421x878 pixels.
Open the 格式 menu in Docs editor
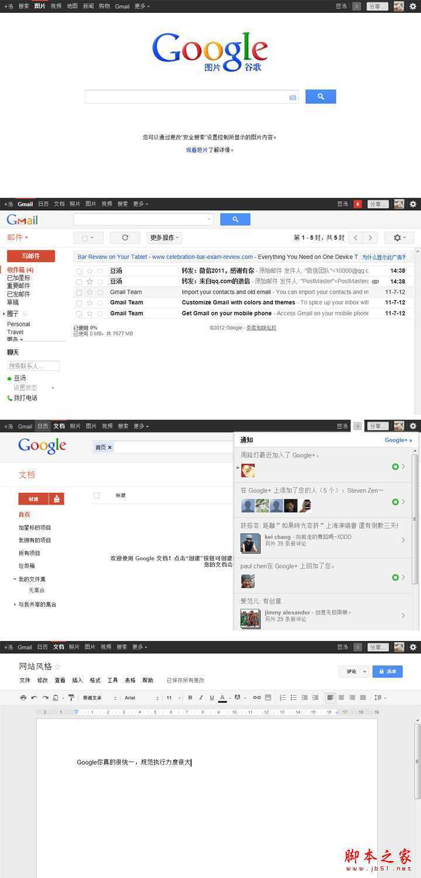pos(95,680)
